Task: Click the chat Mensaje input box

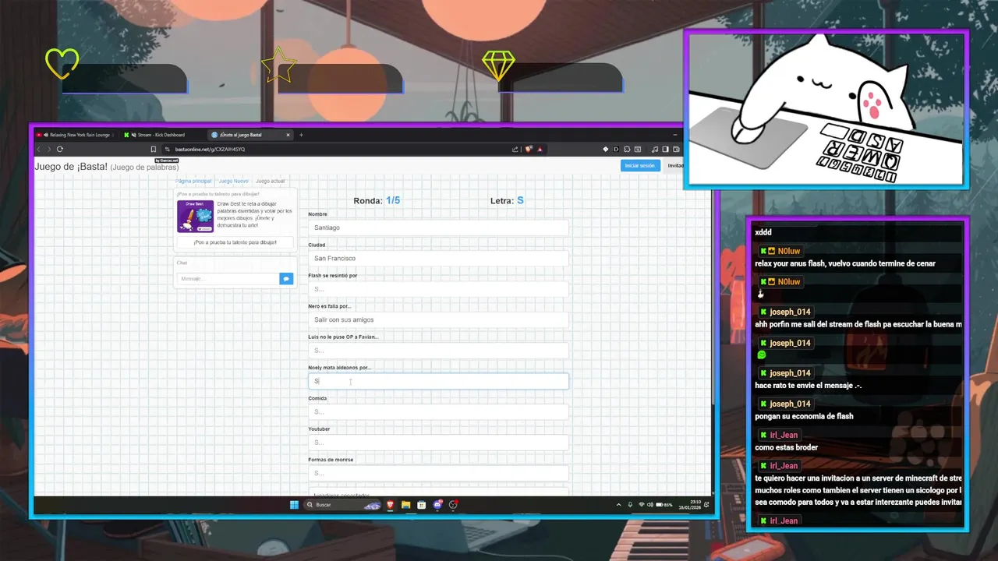Action: (228, 278)
